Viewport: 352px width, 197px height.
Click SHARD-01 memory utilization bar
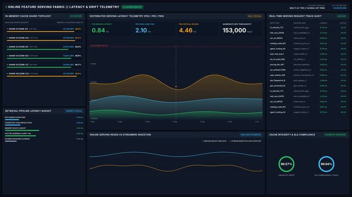click(41, 32)
